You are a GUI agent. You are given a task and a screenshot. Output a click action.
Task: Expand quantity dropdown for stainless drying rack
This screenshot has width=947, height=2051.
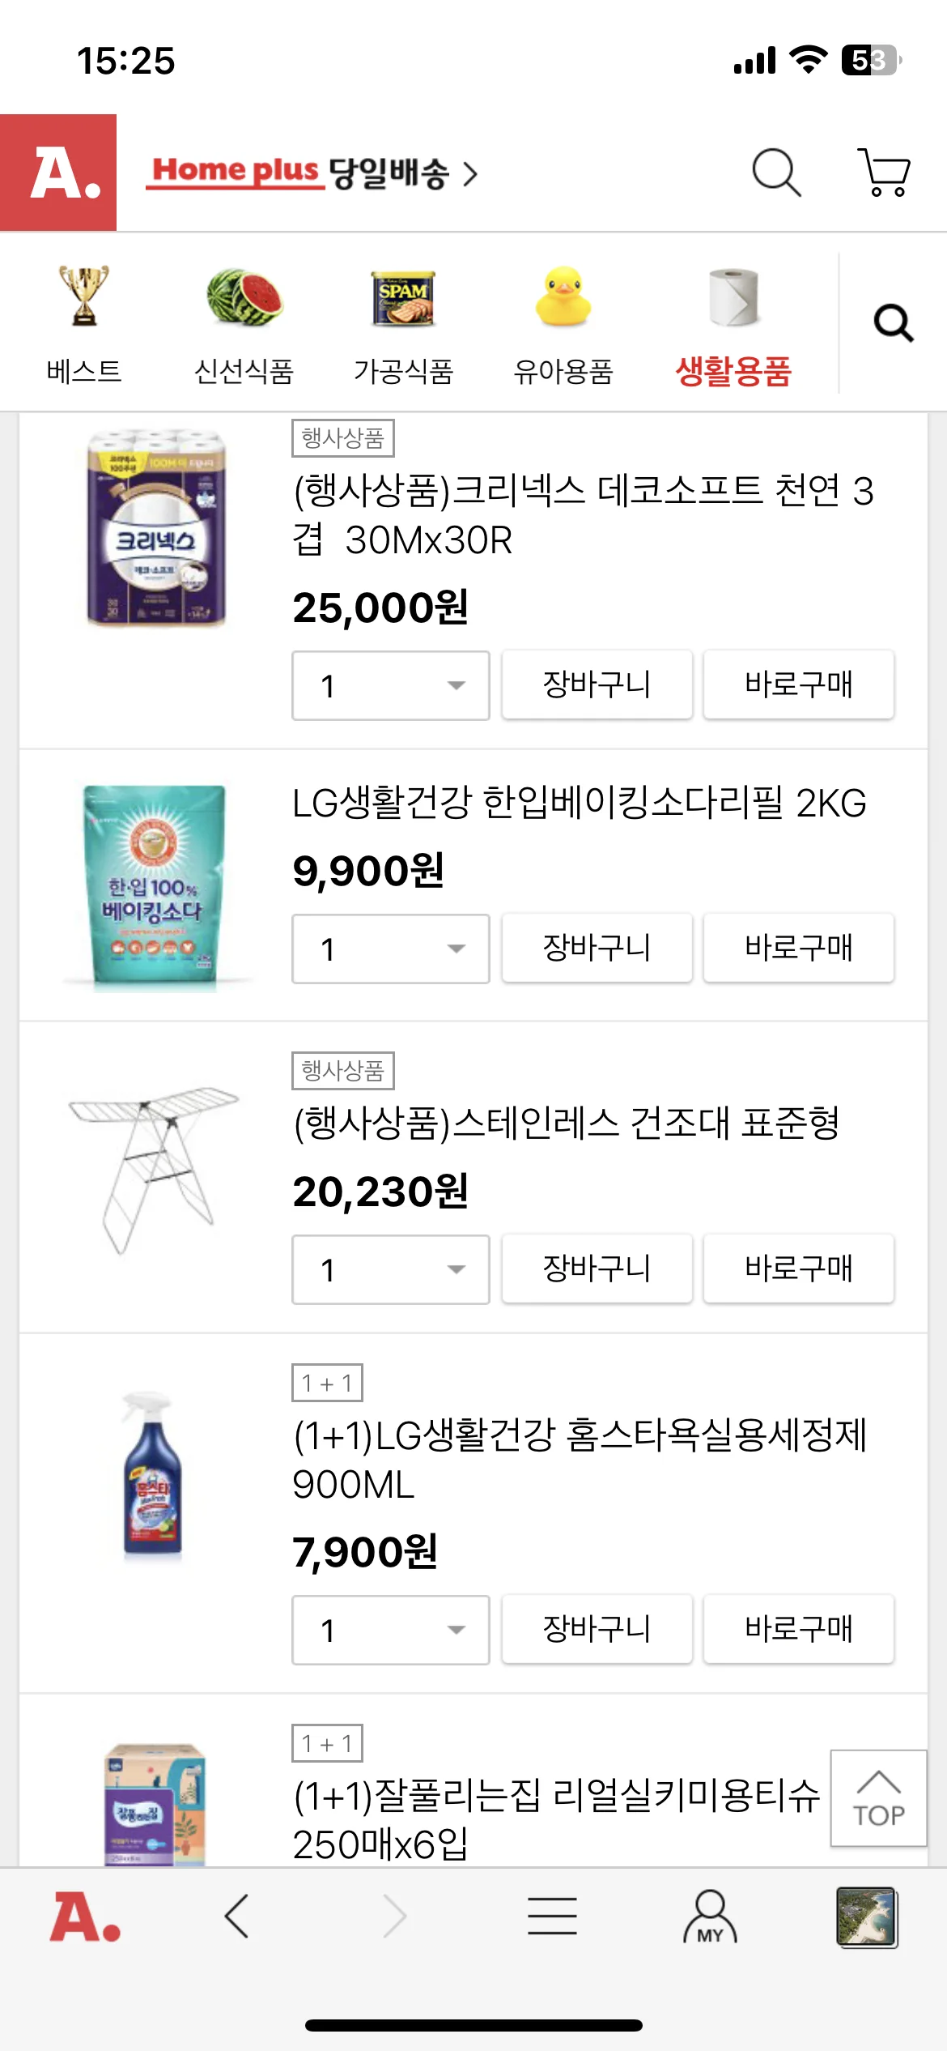click(x=390, y=1269)
